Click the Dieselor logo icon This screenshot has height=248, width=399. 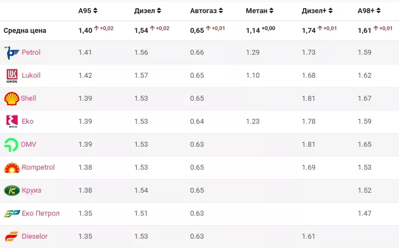[x=12, y=237]
